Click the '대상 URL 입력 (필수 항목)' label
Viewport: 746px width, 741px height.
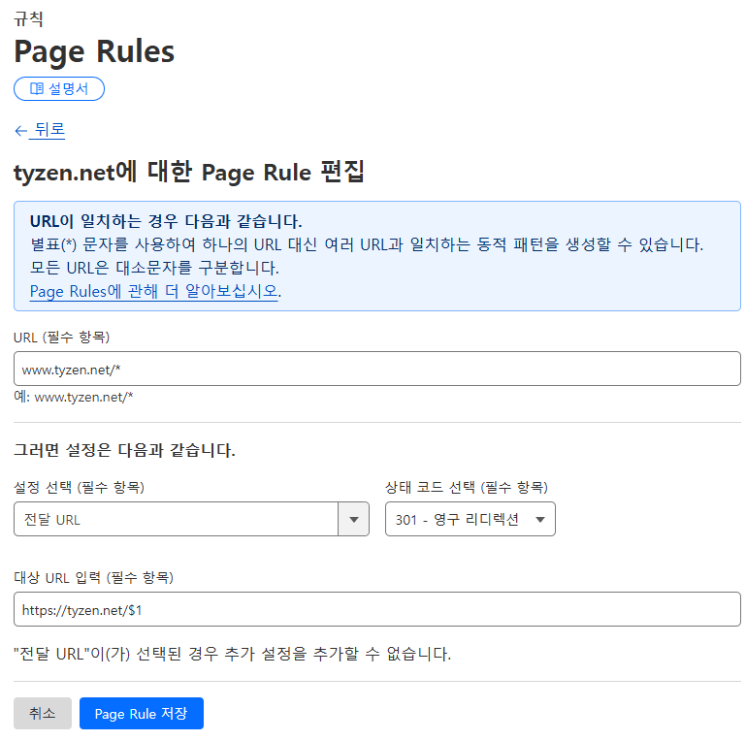point(93,577)
